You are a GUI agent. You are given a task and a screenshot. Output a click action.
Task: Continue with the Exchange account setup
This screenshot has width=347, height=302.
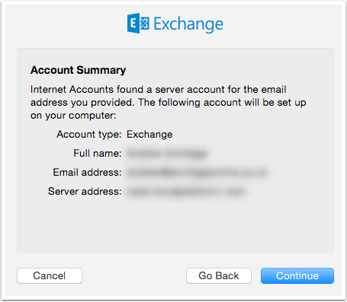click(x=297, y=275)
